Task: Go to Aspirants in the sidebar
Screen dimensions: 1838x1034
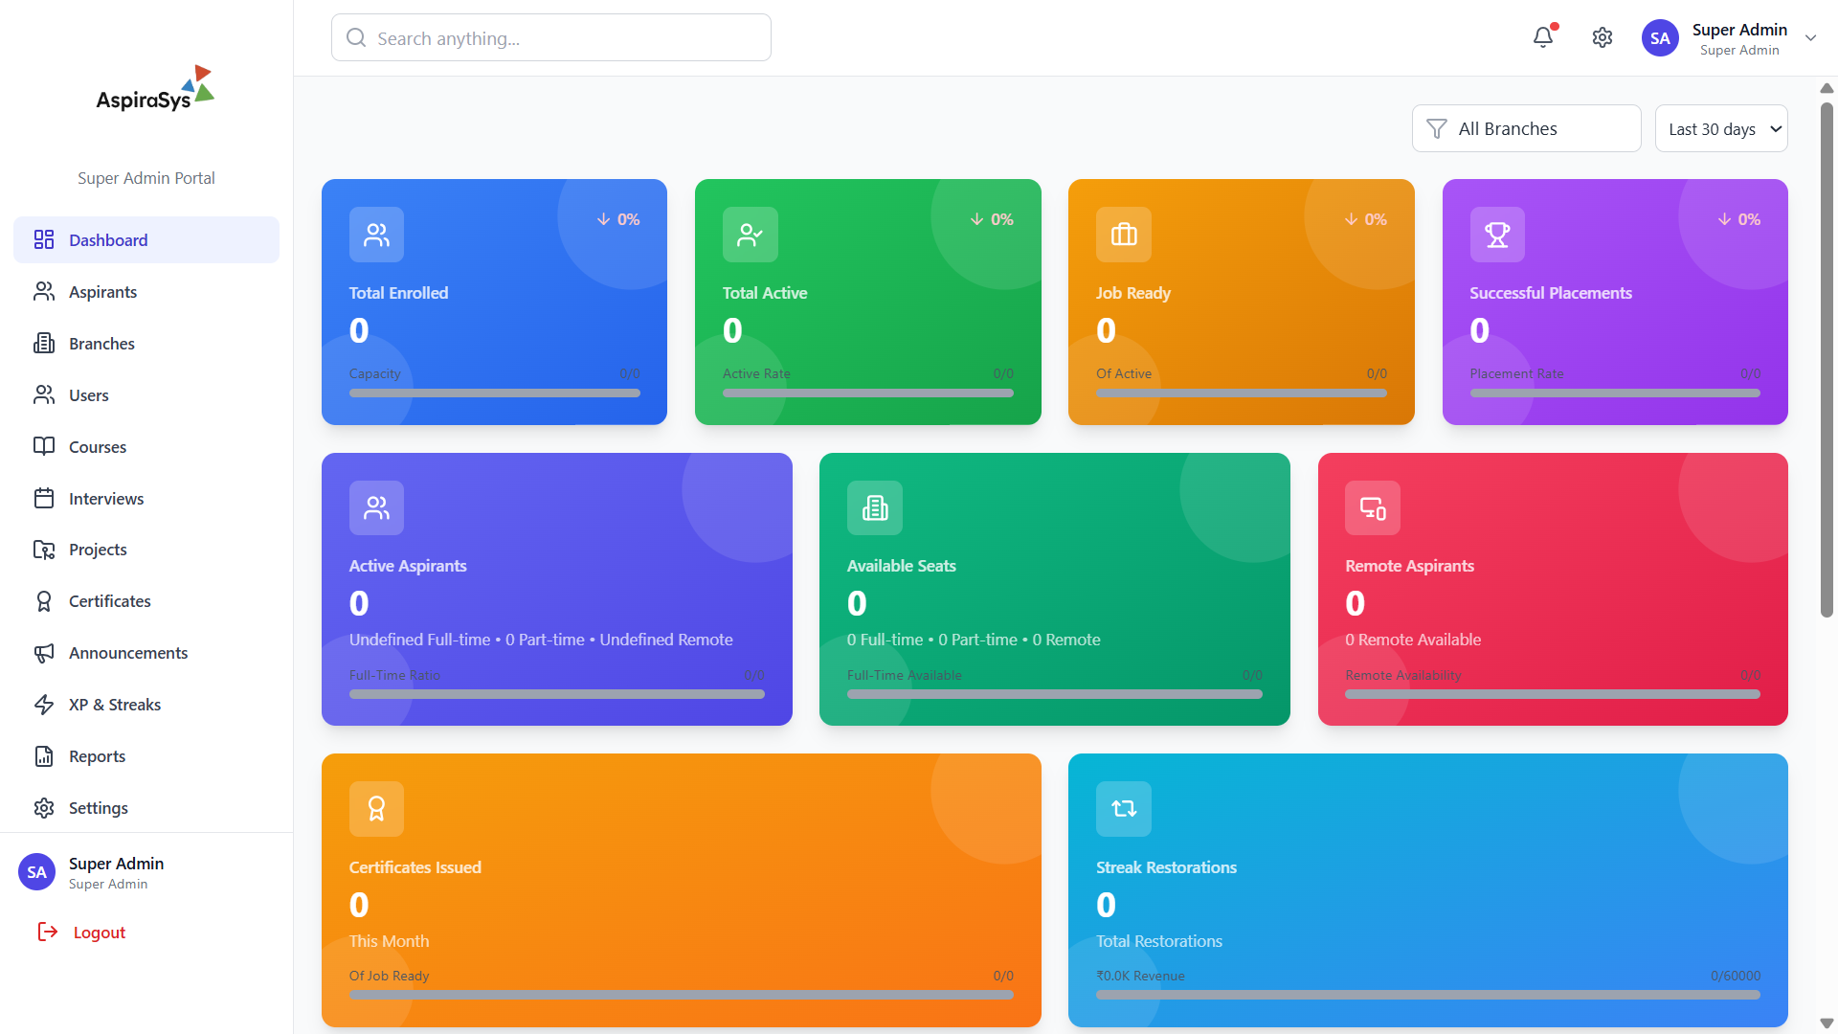Action: 102,292
